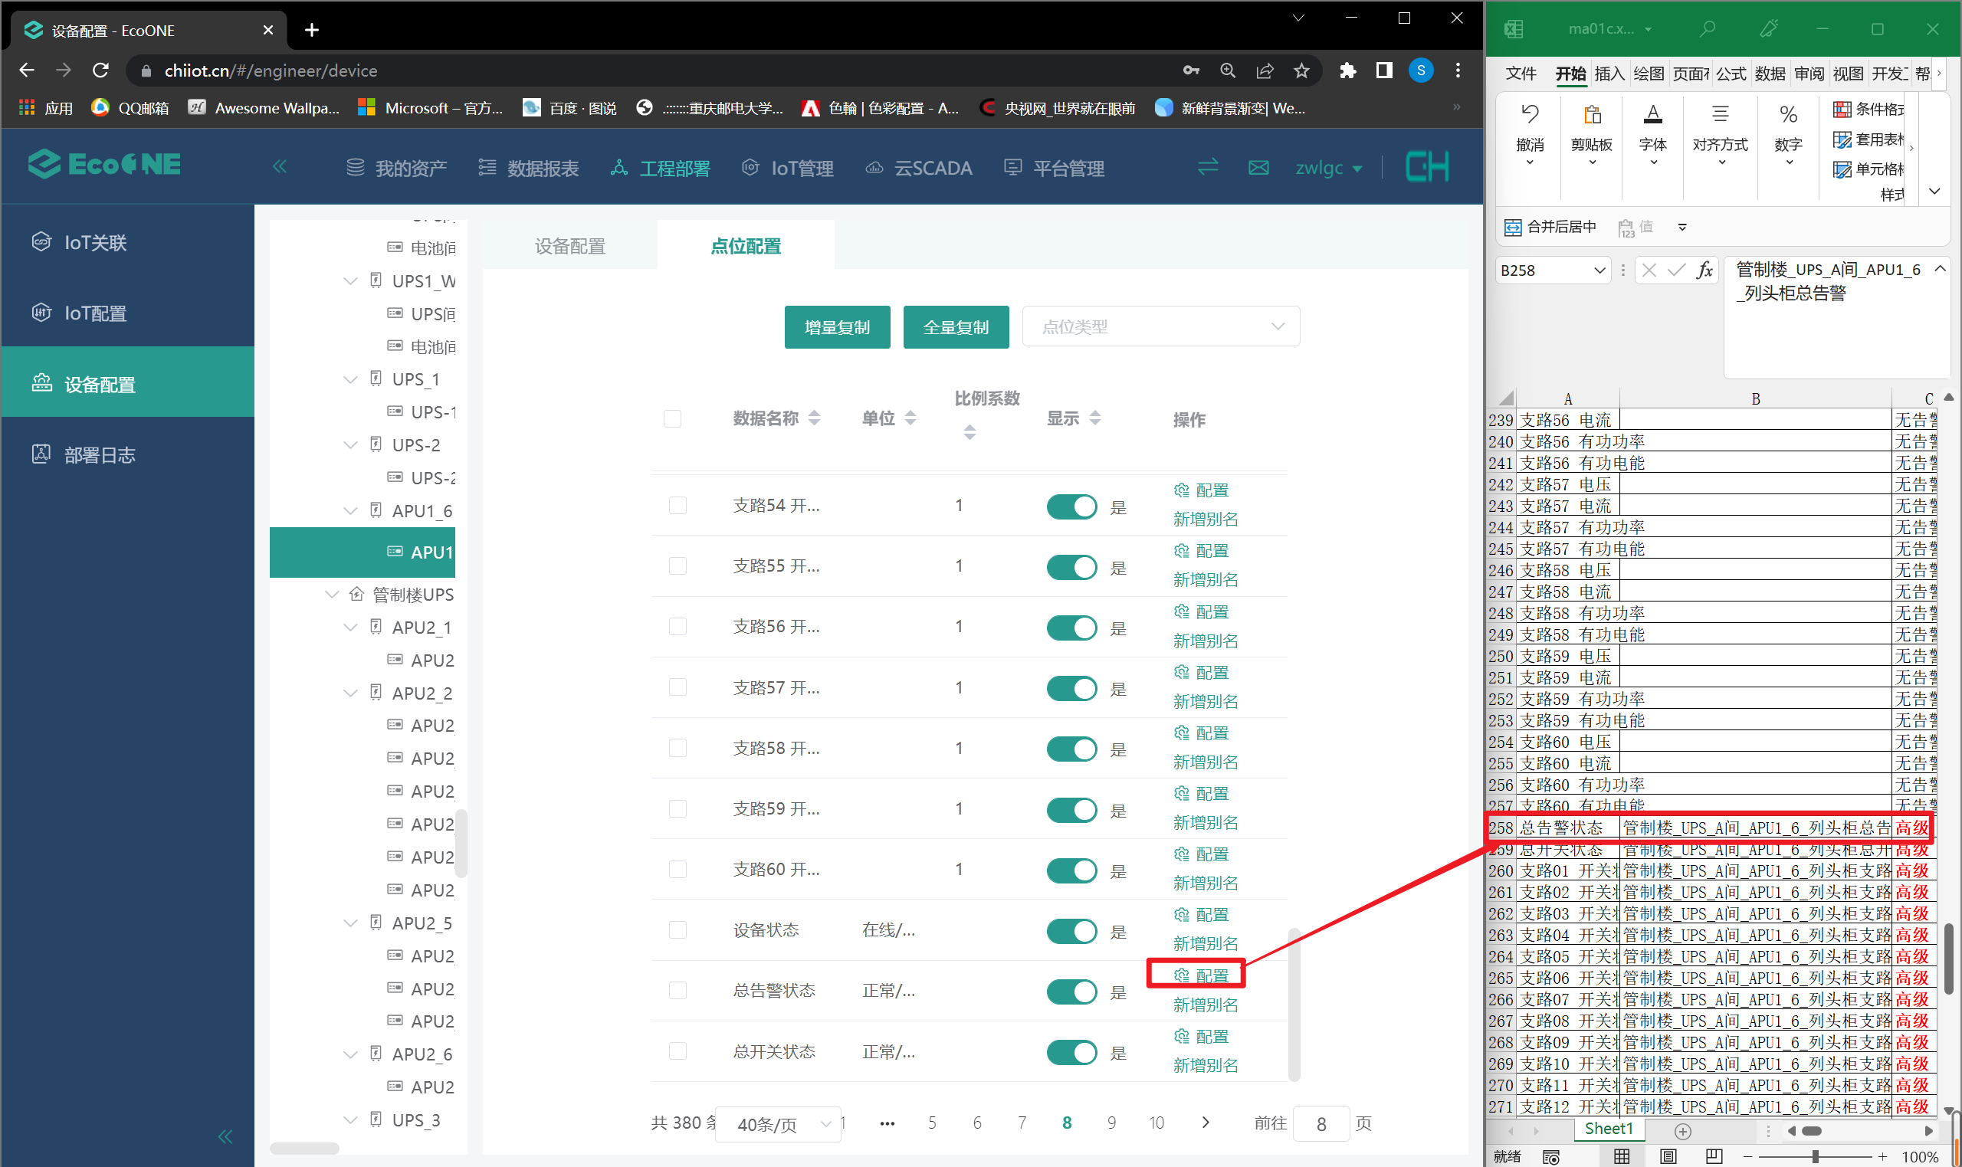Click the 增量复制 button
The width and height of the screenshot is (1962, 1167).
[x=837, y=327]
